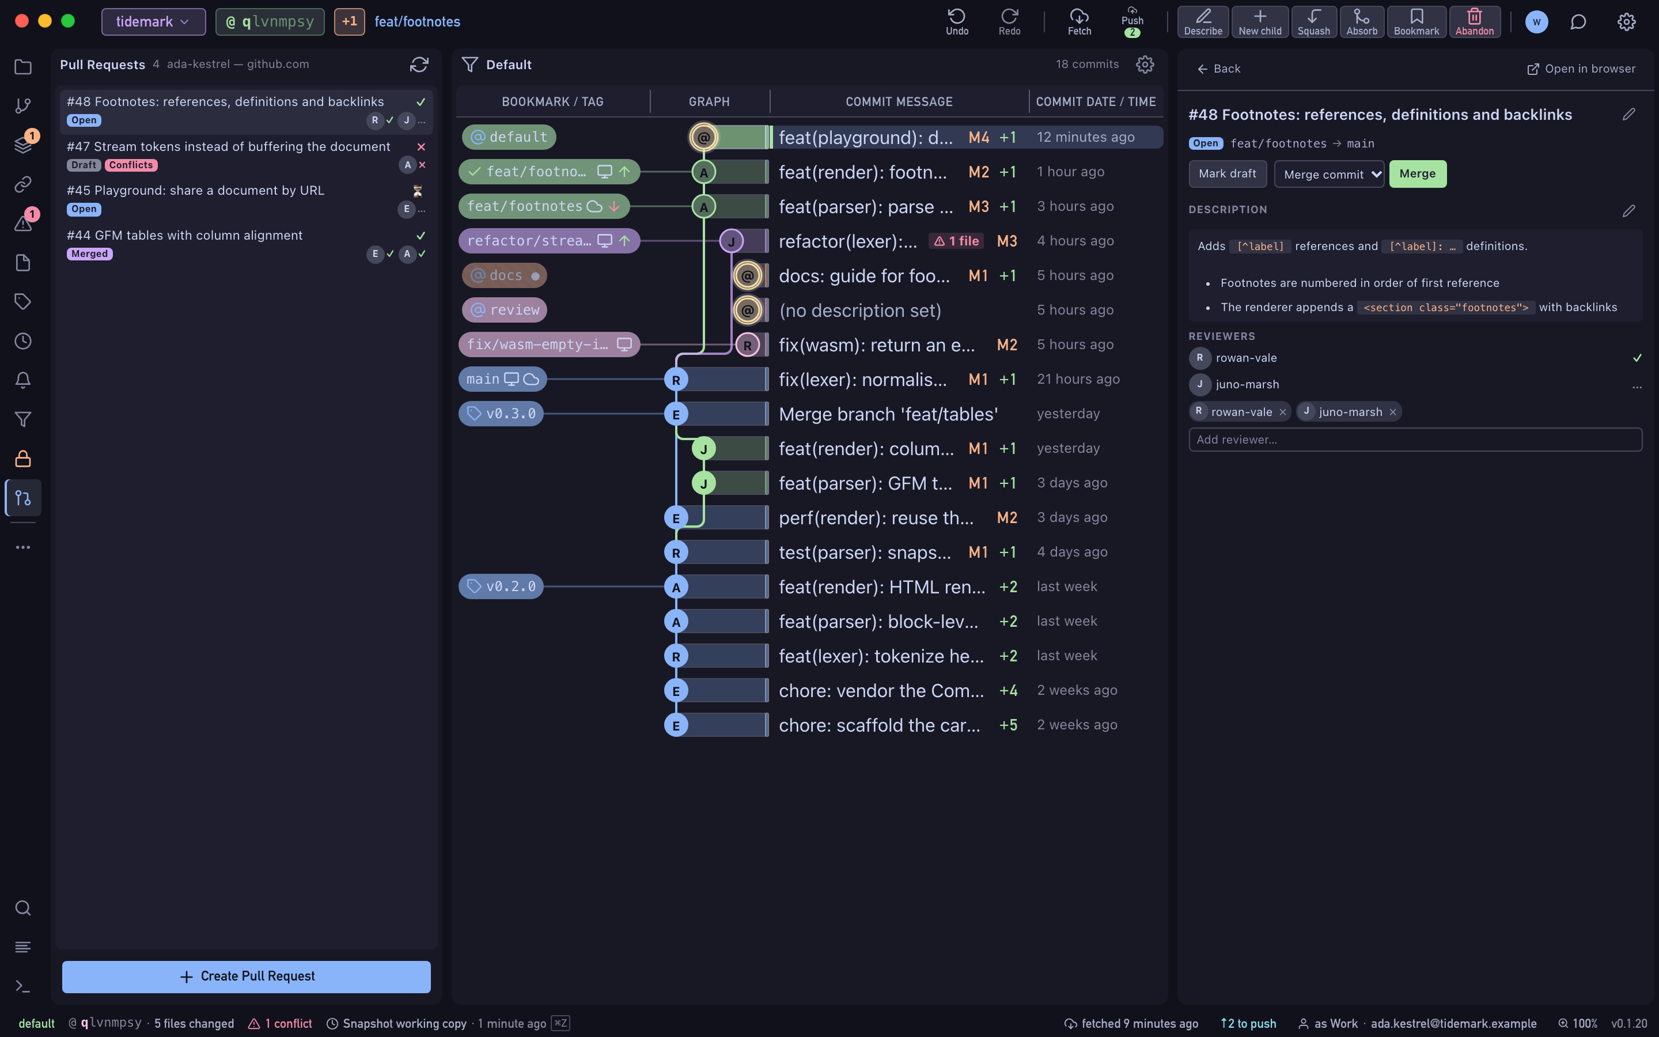Click 1 conflict in status bar

pyautogui.click(x=281, y=1023)
